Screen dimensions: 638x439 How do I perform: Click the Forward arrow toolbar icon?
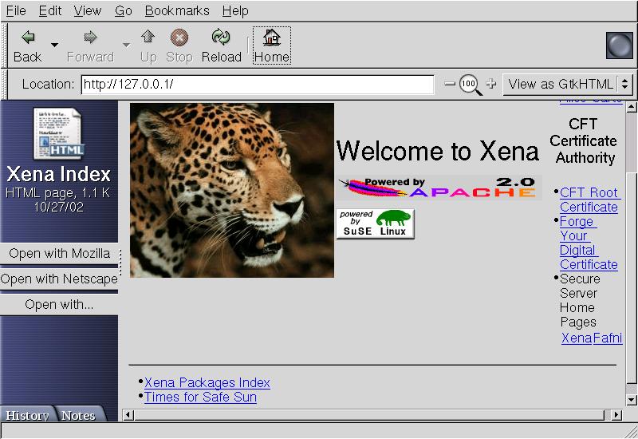click(90, 38)
